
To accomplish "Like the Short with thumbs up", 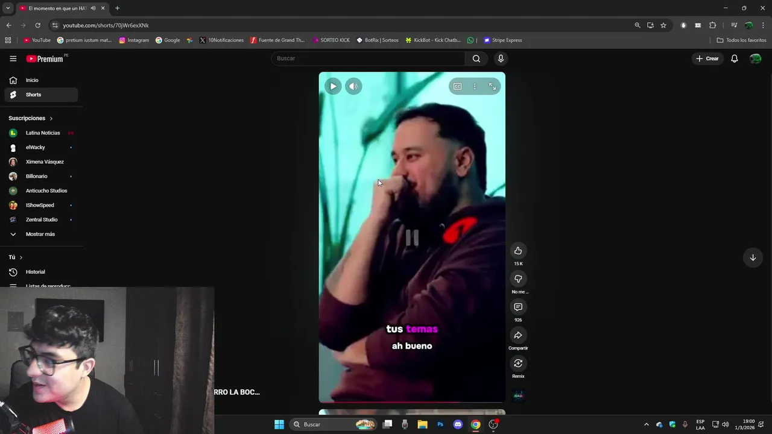I will tap(518, 251).
